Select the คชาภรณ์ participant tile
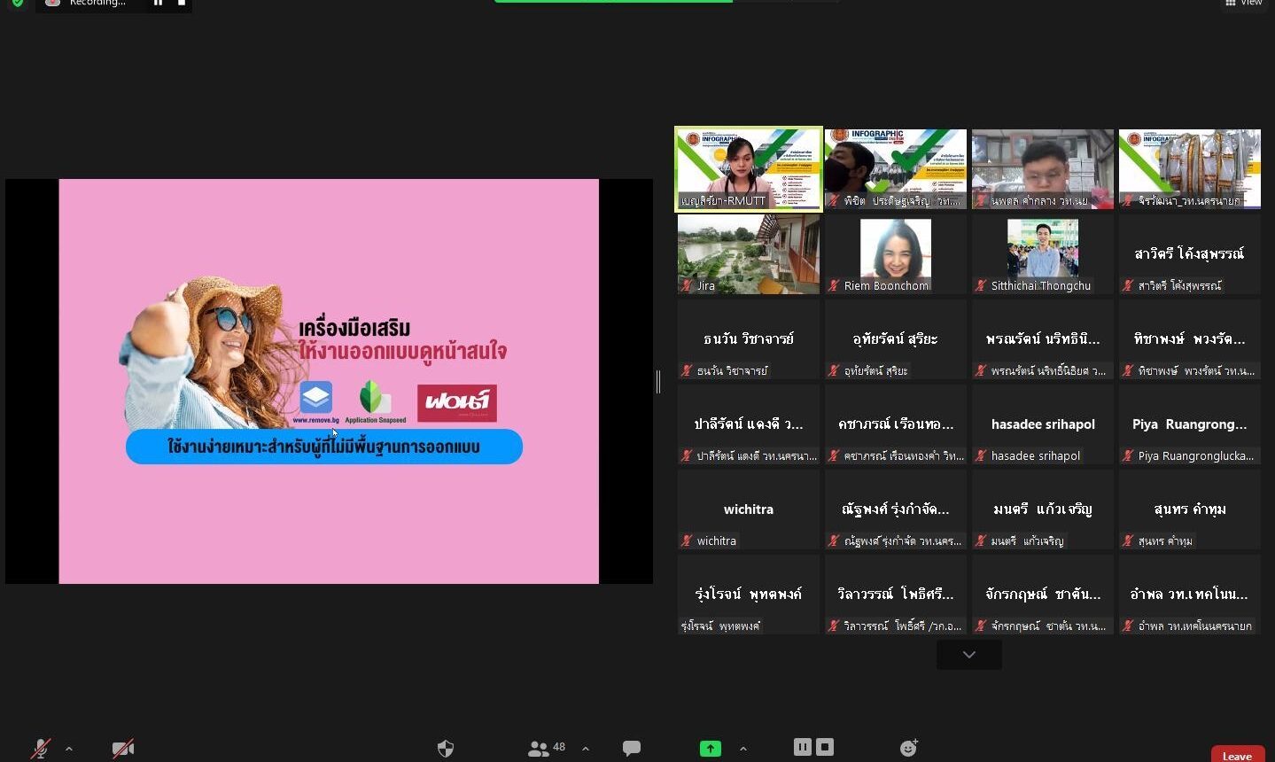1275x762 pixels. (x=896, y=424)
